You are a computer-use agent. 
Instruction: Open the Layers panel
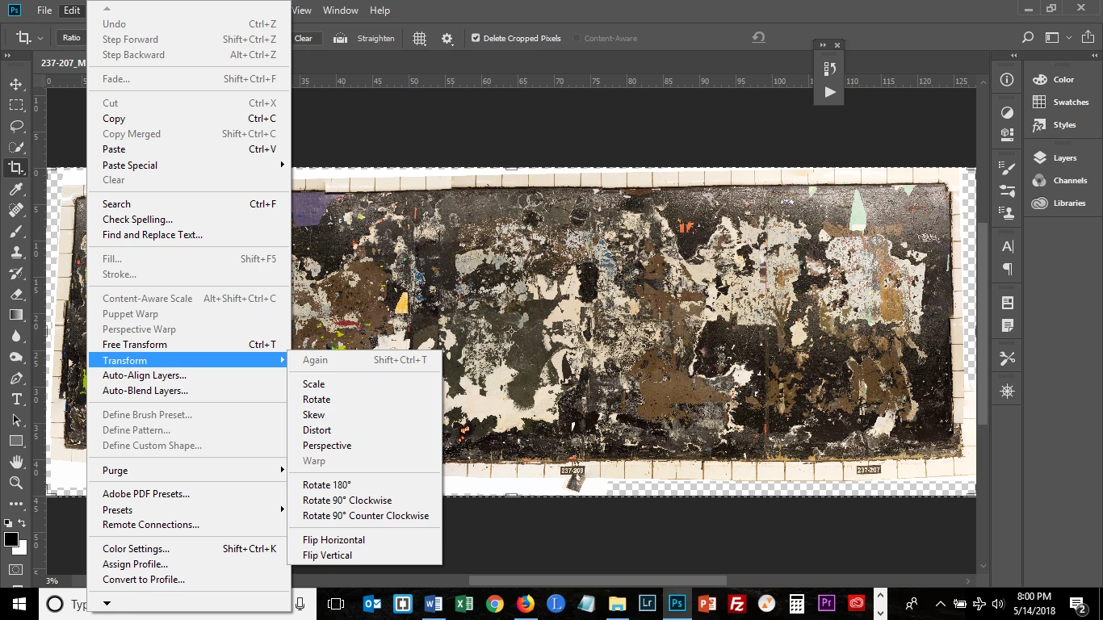click(x=1063, y=158)
